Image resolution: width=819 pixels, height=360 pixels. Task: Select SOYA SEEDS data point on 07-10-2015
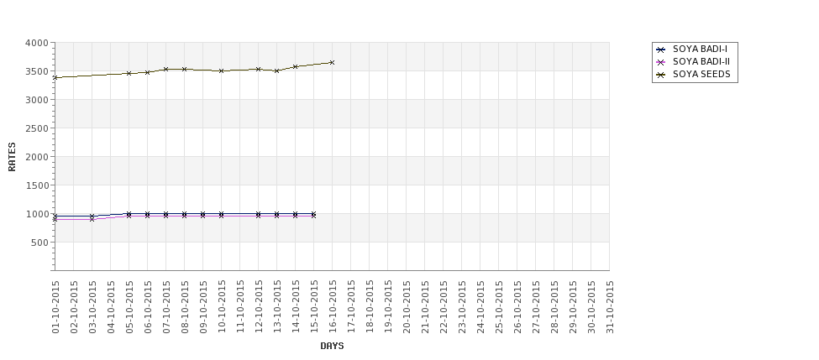coord(166,69)
